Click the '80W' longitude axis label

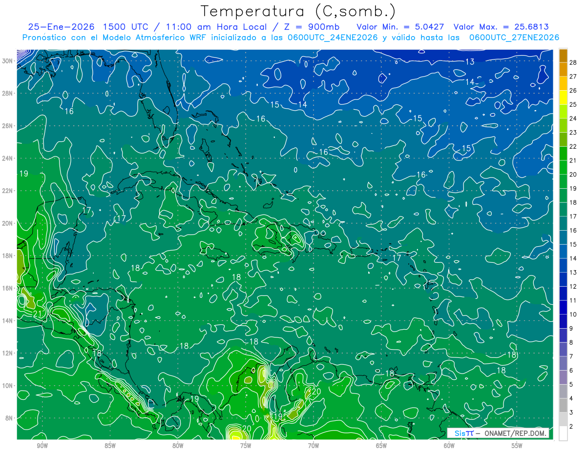(178, 445)
